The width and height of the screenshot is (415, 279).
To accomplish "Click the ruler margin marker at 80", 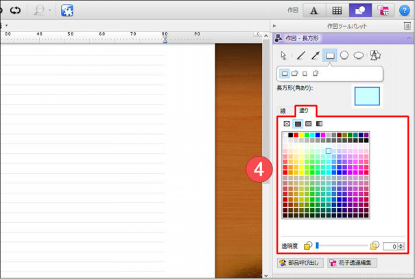I will click(165, 40).
